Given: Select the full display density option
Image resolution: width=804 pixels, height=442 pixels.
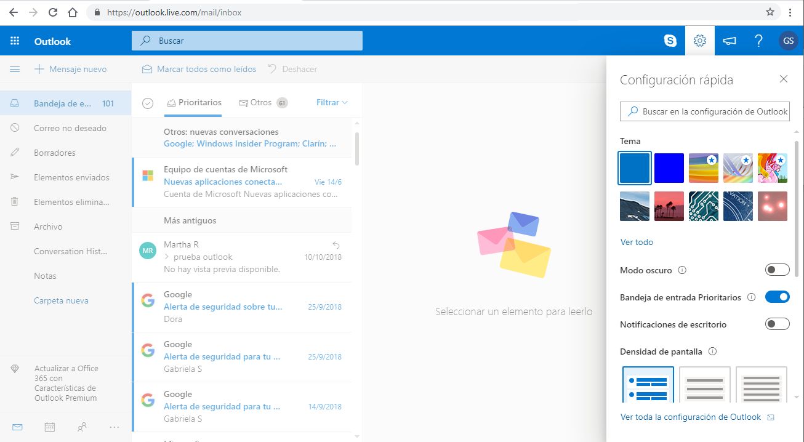Looking at the screenshot, I should (648, 385).
